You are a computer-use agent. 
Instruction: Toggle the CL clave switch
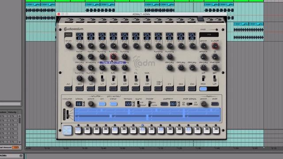[136, 79]
